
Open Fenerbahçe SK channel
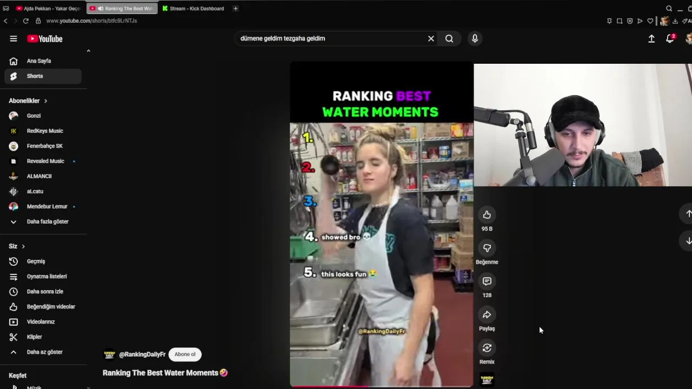[x=43, y=146]
